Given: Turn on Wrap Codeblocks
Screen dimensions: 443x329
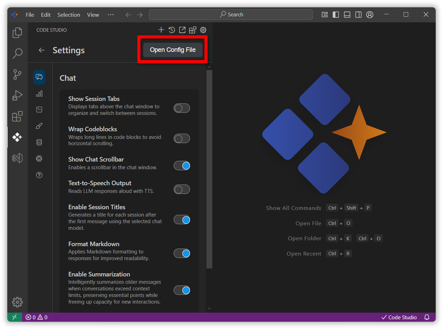Looking at the screenshot, I should click(x=182, y=139).
